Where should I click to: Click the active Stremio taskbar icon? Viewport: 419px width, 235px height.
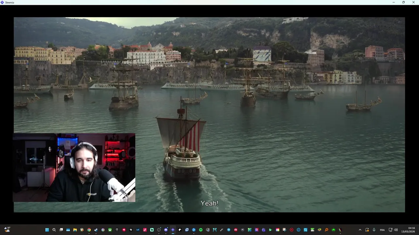coord(173,230)
